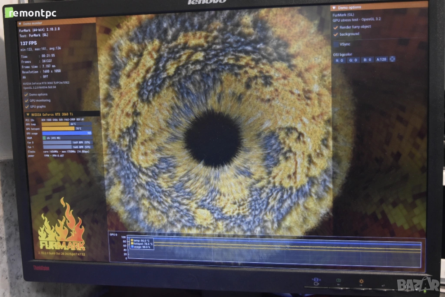
Task: Enable the VSync checkbox
Action: coord(335,44)
